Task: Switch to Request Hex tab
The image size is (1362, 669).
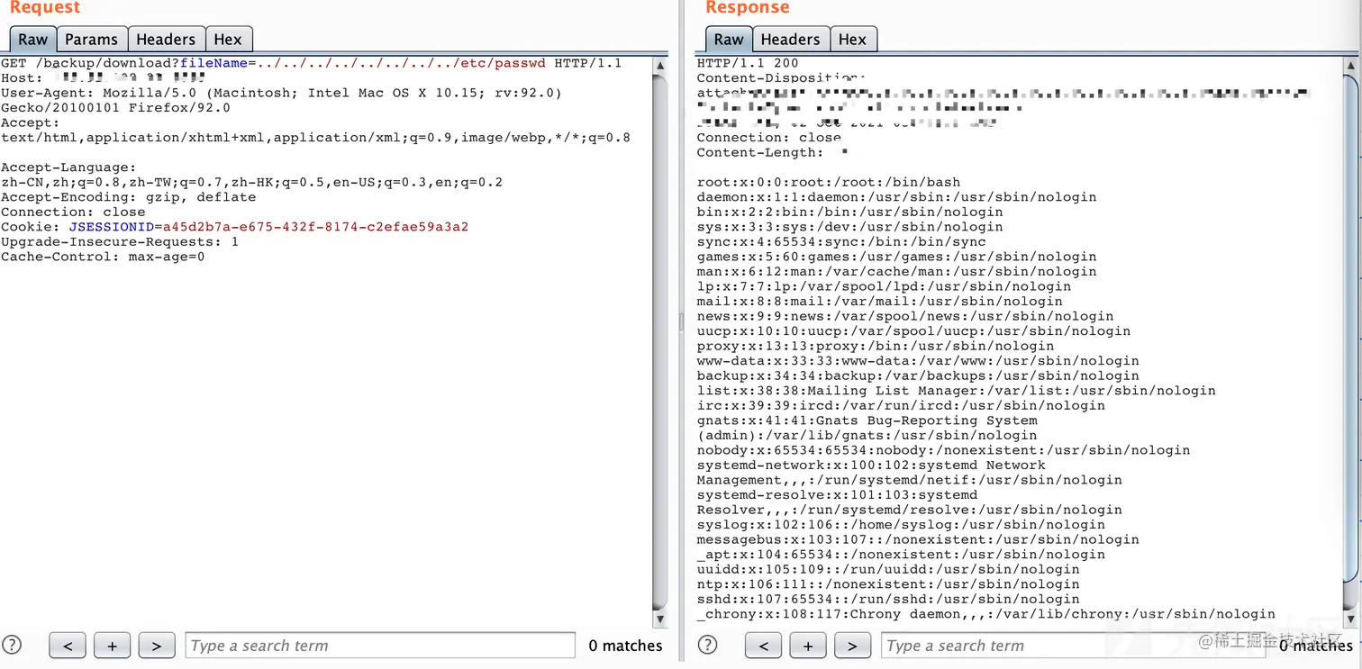Action: click(228, 40)
